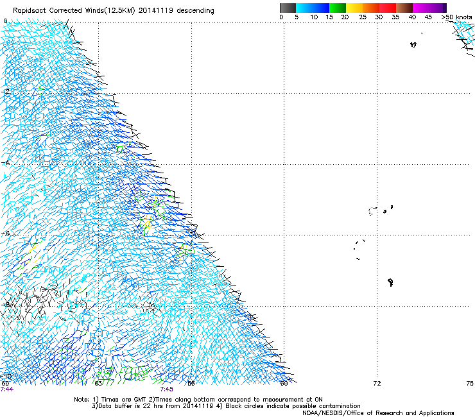Click the longitude label '69' on the bottom axis
The height and width of the screenshot is (417, 475).
coord(284,384)
